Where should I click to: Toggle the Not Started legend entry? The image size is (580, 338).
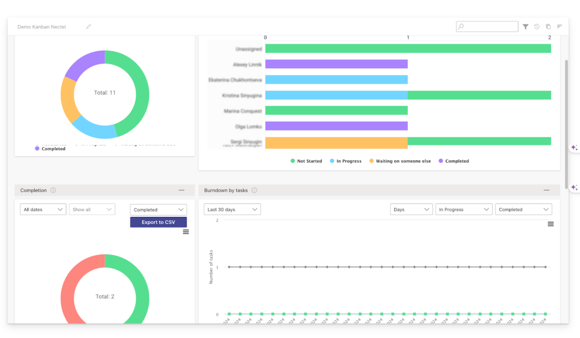click(x=306, y=161)
